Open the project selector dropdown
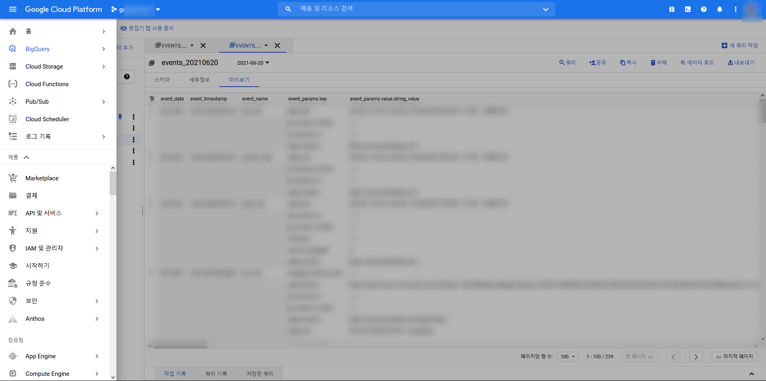 coord(136,9)
